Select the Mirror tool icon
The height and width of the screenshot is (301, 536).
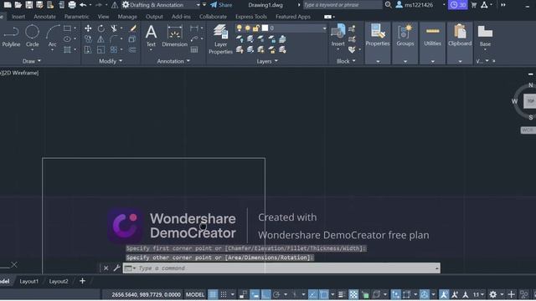pyautogui.click(x=100, y=39)
